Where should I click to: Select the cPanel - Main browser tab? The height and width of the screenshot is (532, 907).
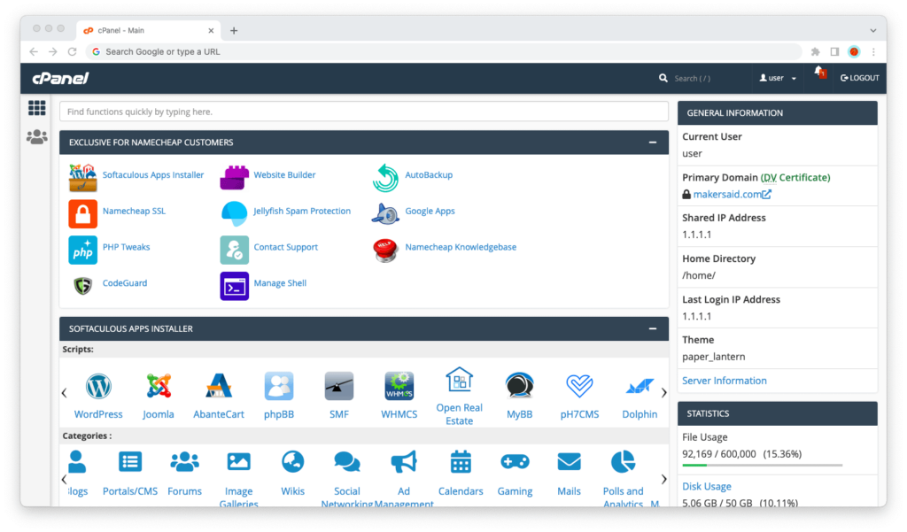pyautogui.click(x=148, y=30)
